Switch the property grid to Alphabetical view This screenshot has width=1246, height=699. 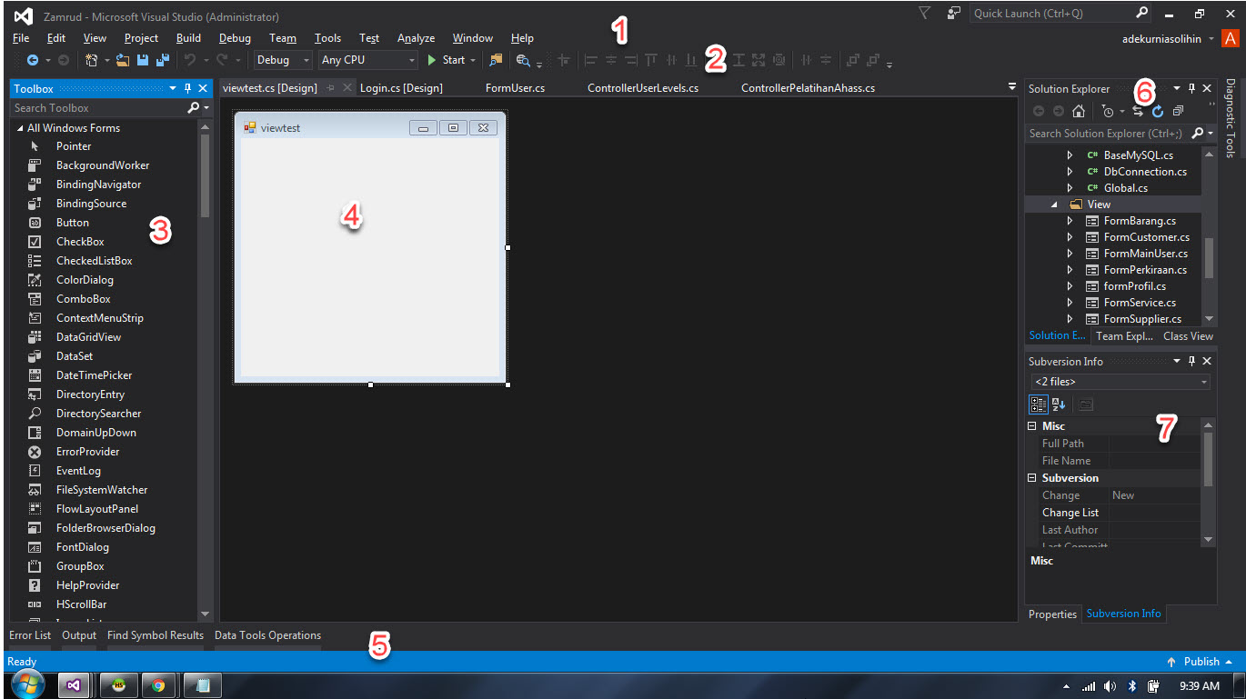[x=1058, y=404]
